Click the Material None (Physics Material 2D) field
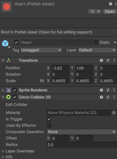This screenshot has width=117, height=159. tap(79, 113)
